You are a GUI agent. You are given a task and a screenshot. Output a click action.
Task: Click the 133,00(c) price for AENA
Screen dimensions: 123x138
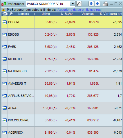(50, 108)
